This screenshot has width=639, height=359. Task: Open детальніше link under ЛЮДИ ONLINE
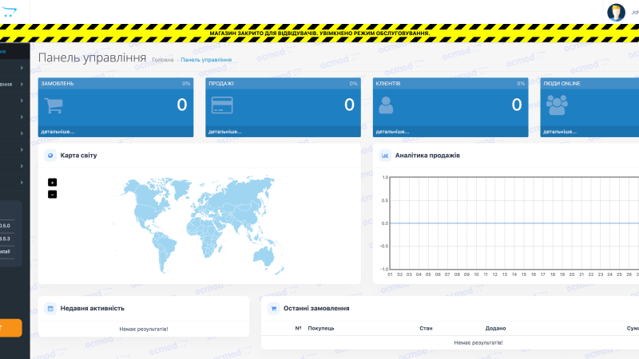(x=560, y=132)
